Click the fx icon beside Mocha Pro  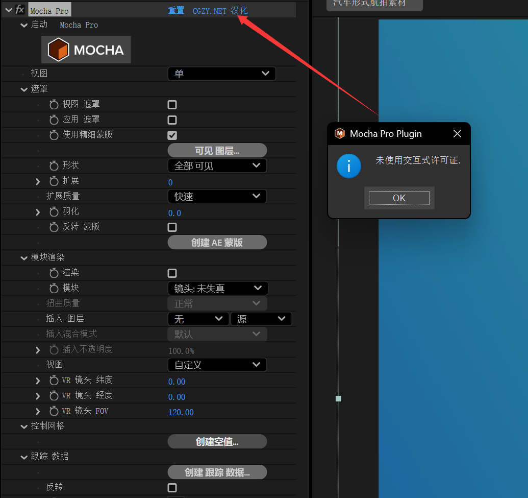[x=19, y=9]
